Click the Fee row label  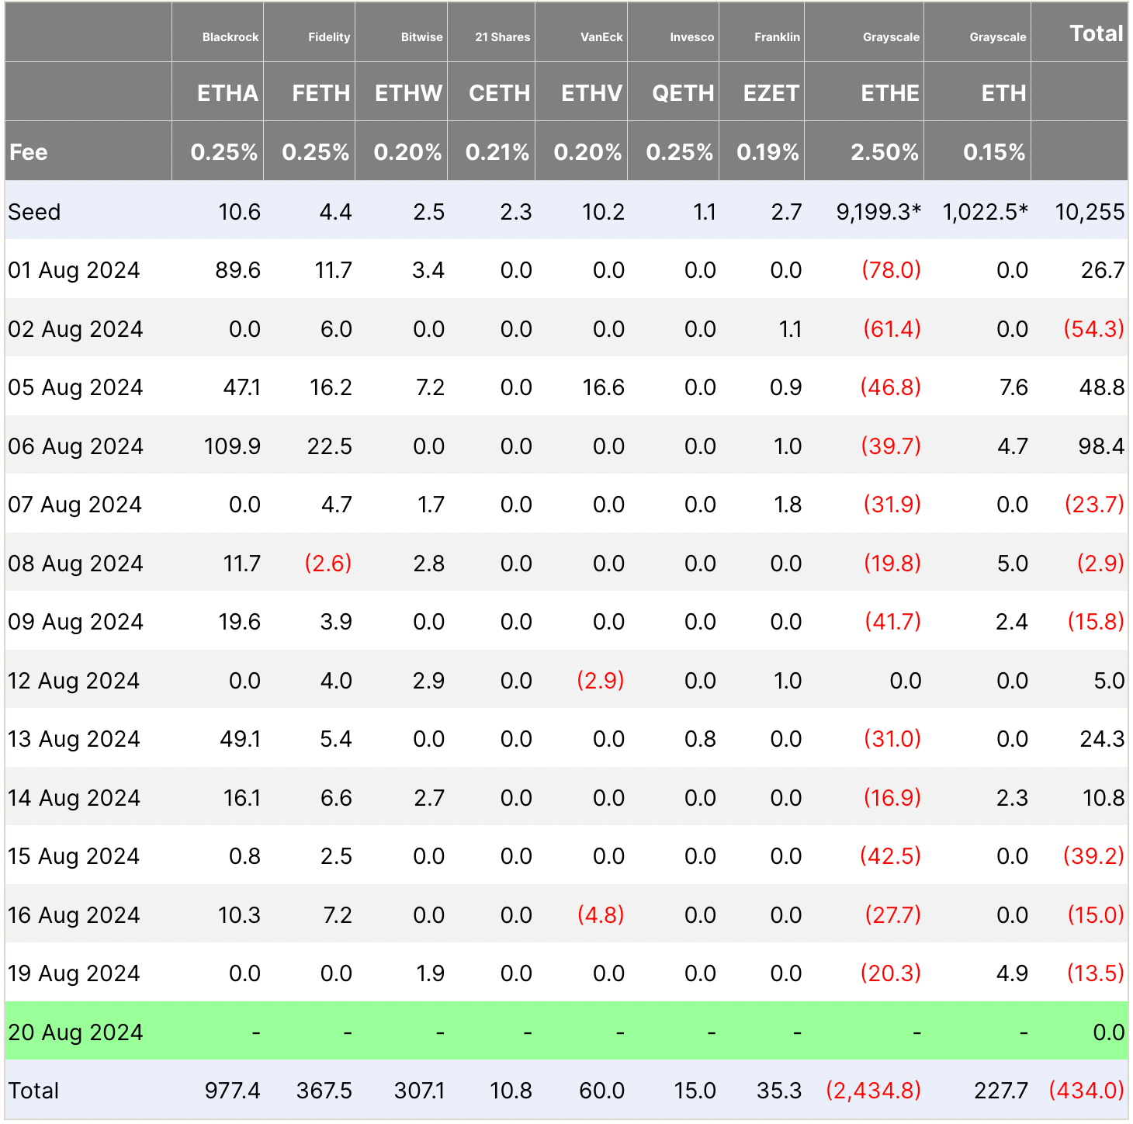click(29, 152)
